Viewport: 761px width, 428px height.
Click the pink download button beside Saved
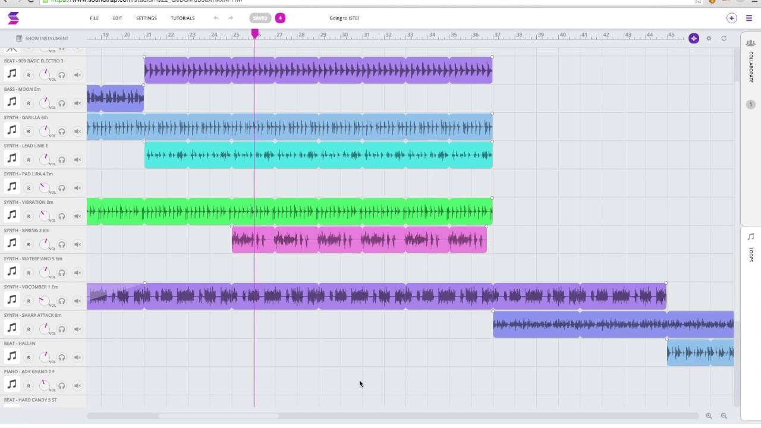(x=280, y=18)
